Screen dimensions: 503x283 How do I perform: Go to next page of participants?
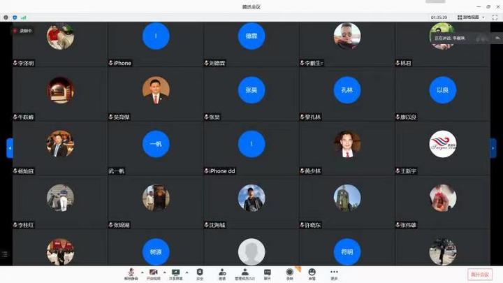[x=493, y=148]
